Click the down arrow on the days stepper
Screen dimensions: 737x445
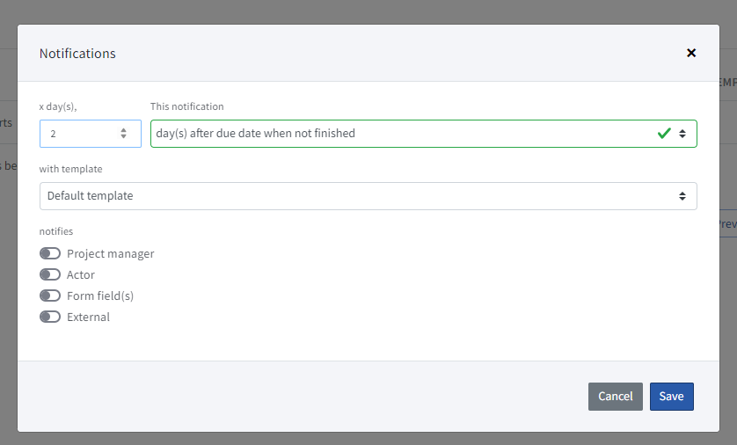pos(124,137)
